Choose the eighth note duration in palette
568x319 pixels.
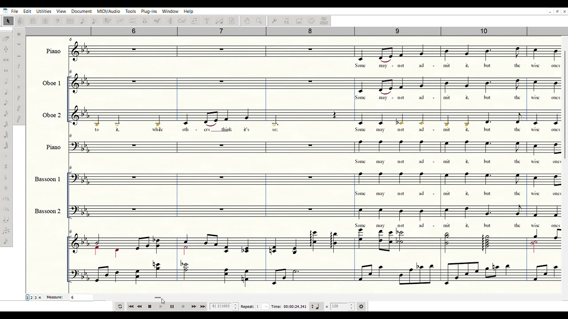6,103
